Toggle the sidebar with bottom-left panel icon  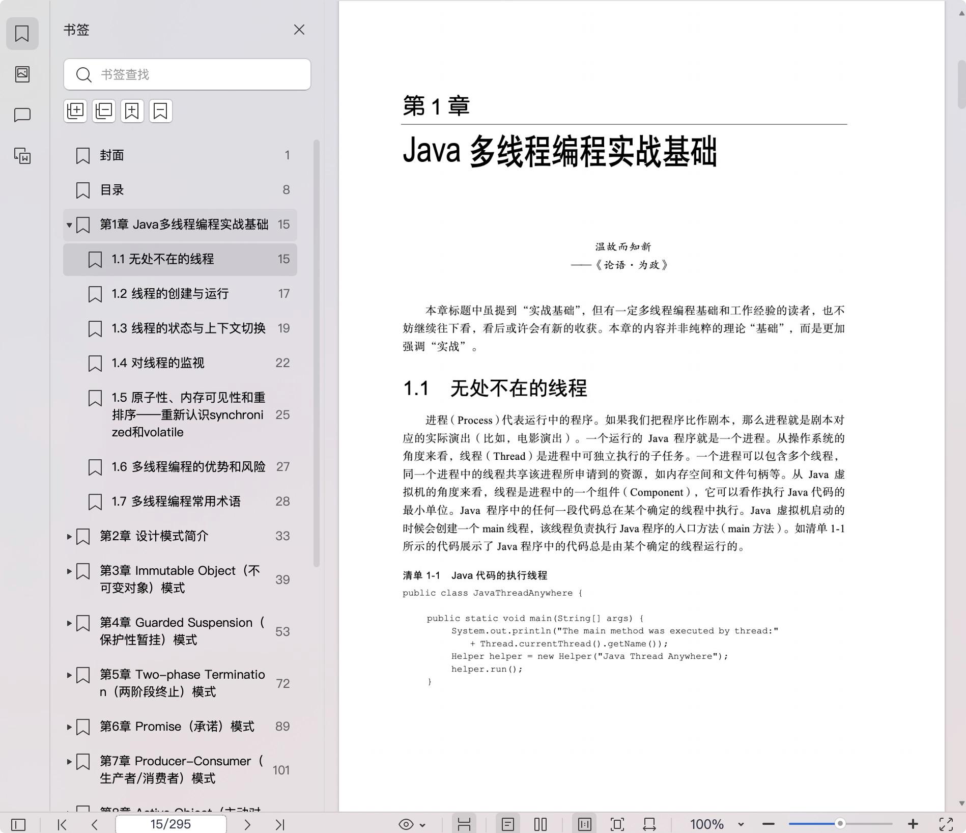(18, 824)
